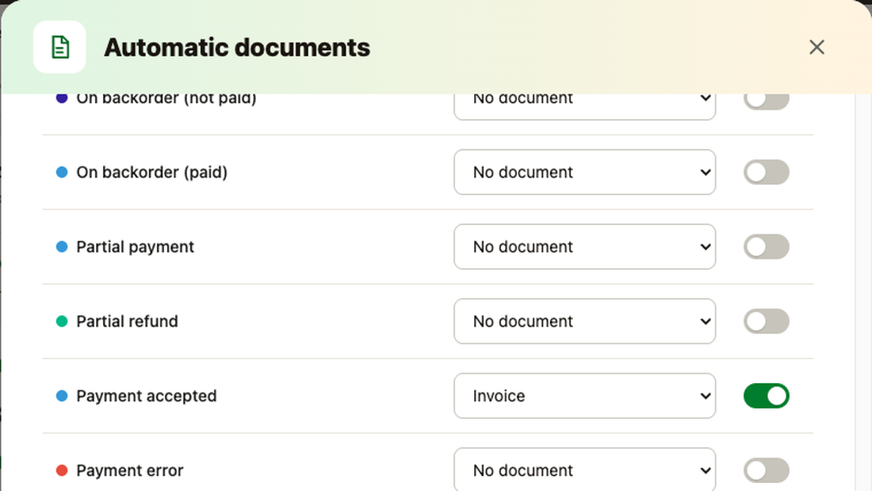Click the Automatic documents title

coord(237,48)
